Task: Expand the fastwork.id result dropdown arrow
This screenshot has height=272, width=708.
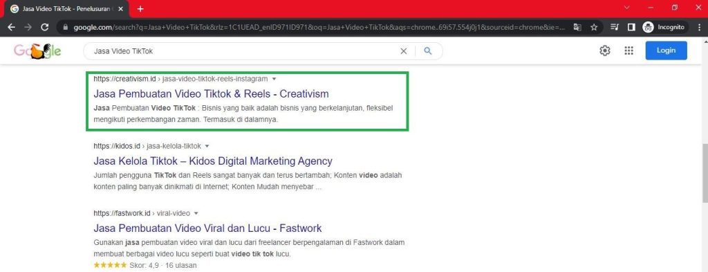Action: click(196, 213)
